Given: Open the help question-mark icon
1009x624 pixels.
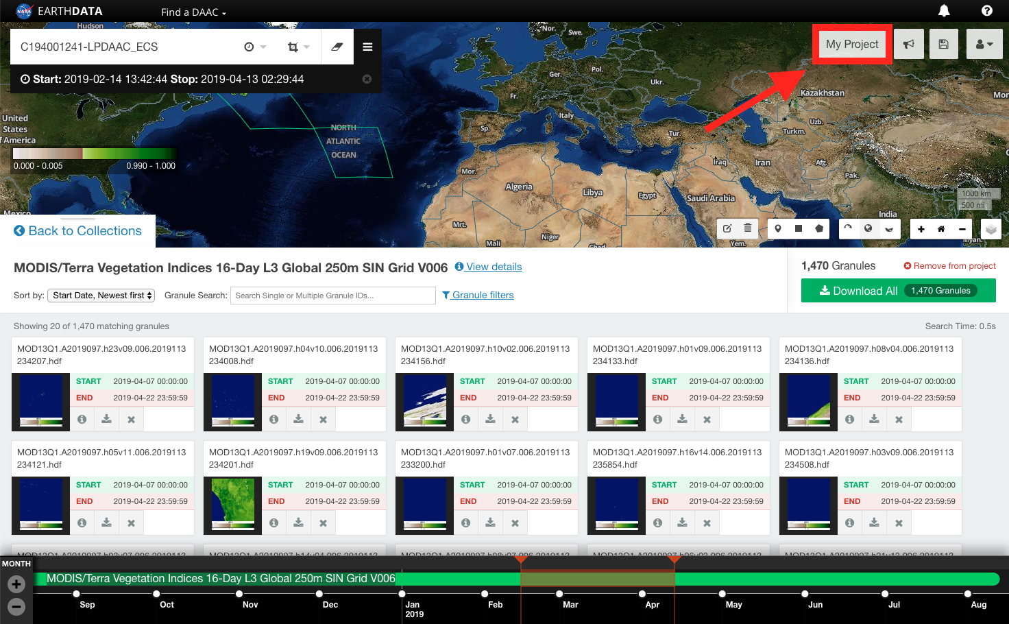Looking at the screenshot, I should [987, 10].
